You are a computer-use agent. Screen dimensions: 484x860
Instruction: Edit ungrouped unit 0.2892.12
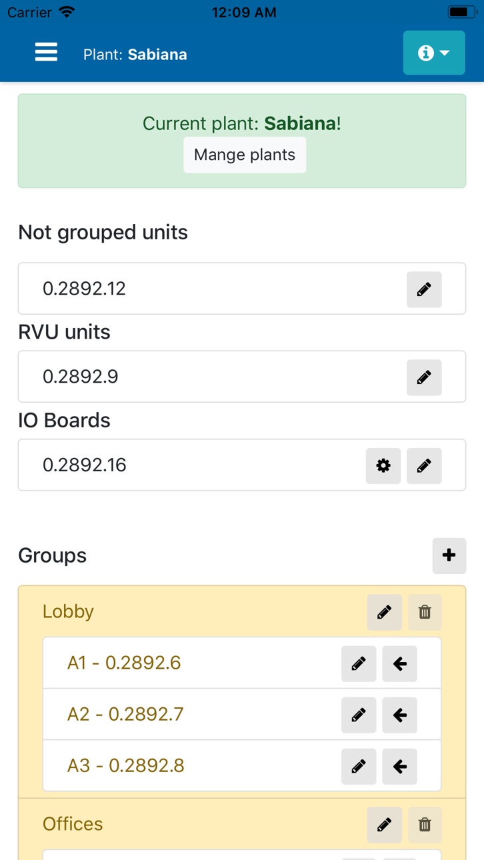(424, 289)
